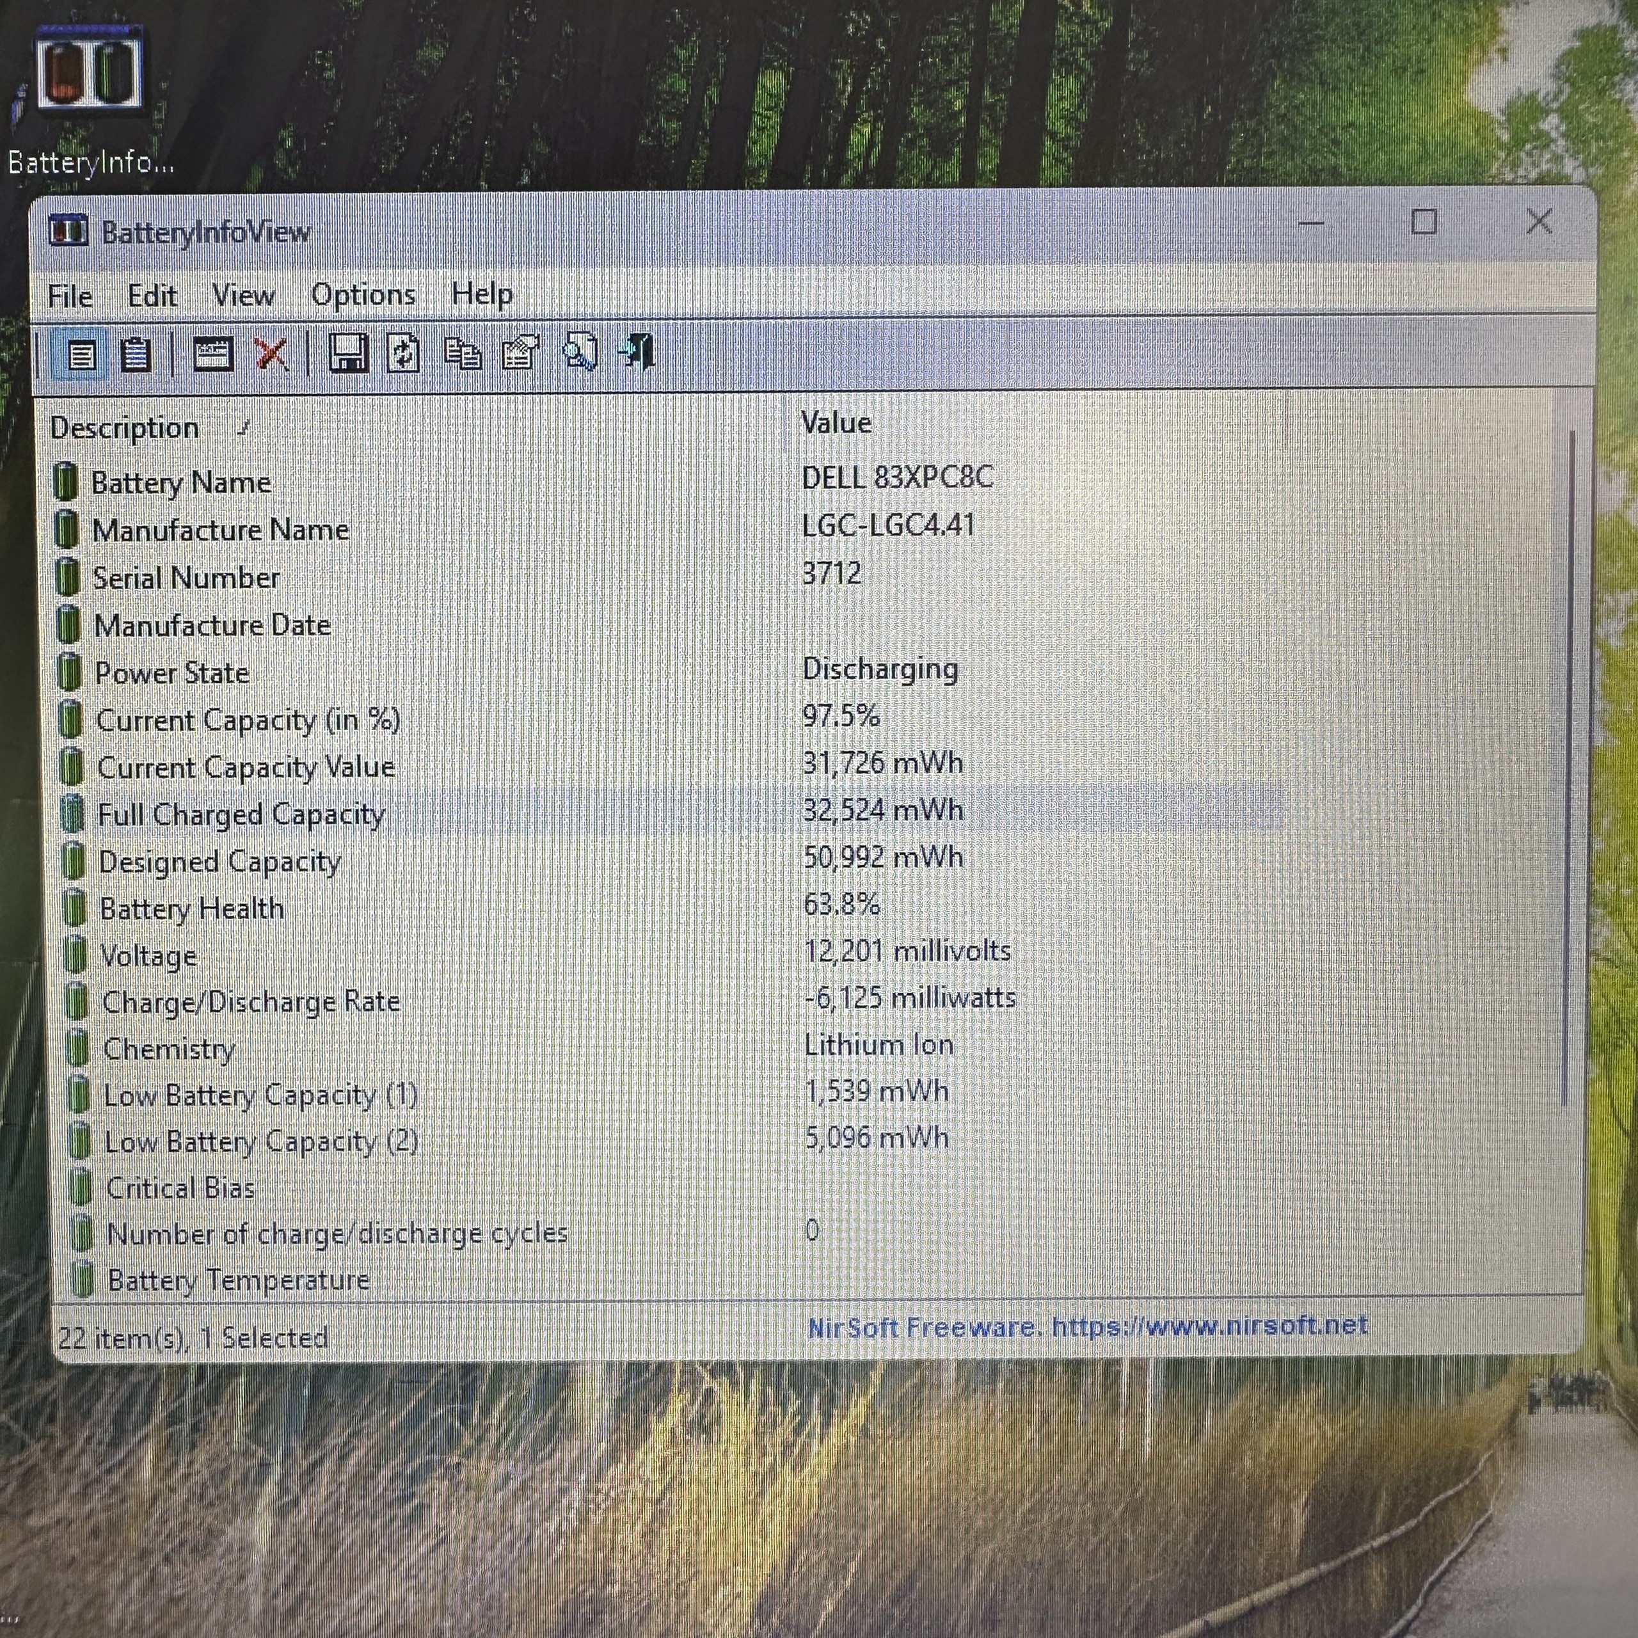The height and width of the screenshot is (1638, 1638).
Task: Click the red X Clear Log icon
Action: 271,354
